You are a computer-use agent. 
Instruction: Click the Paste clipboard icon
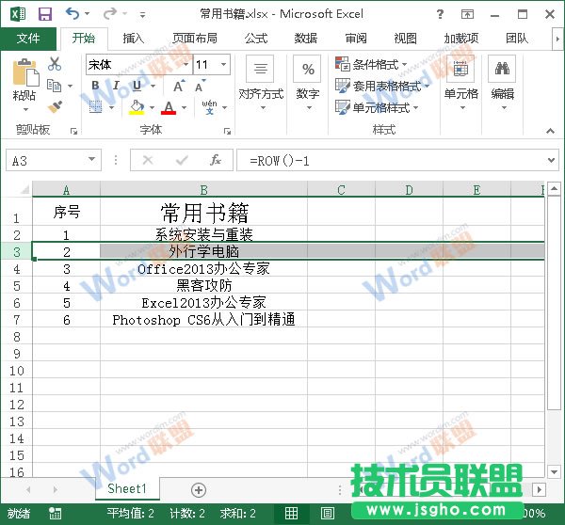pos(24,80)
